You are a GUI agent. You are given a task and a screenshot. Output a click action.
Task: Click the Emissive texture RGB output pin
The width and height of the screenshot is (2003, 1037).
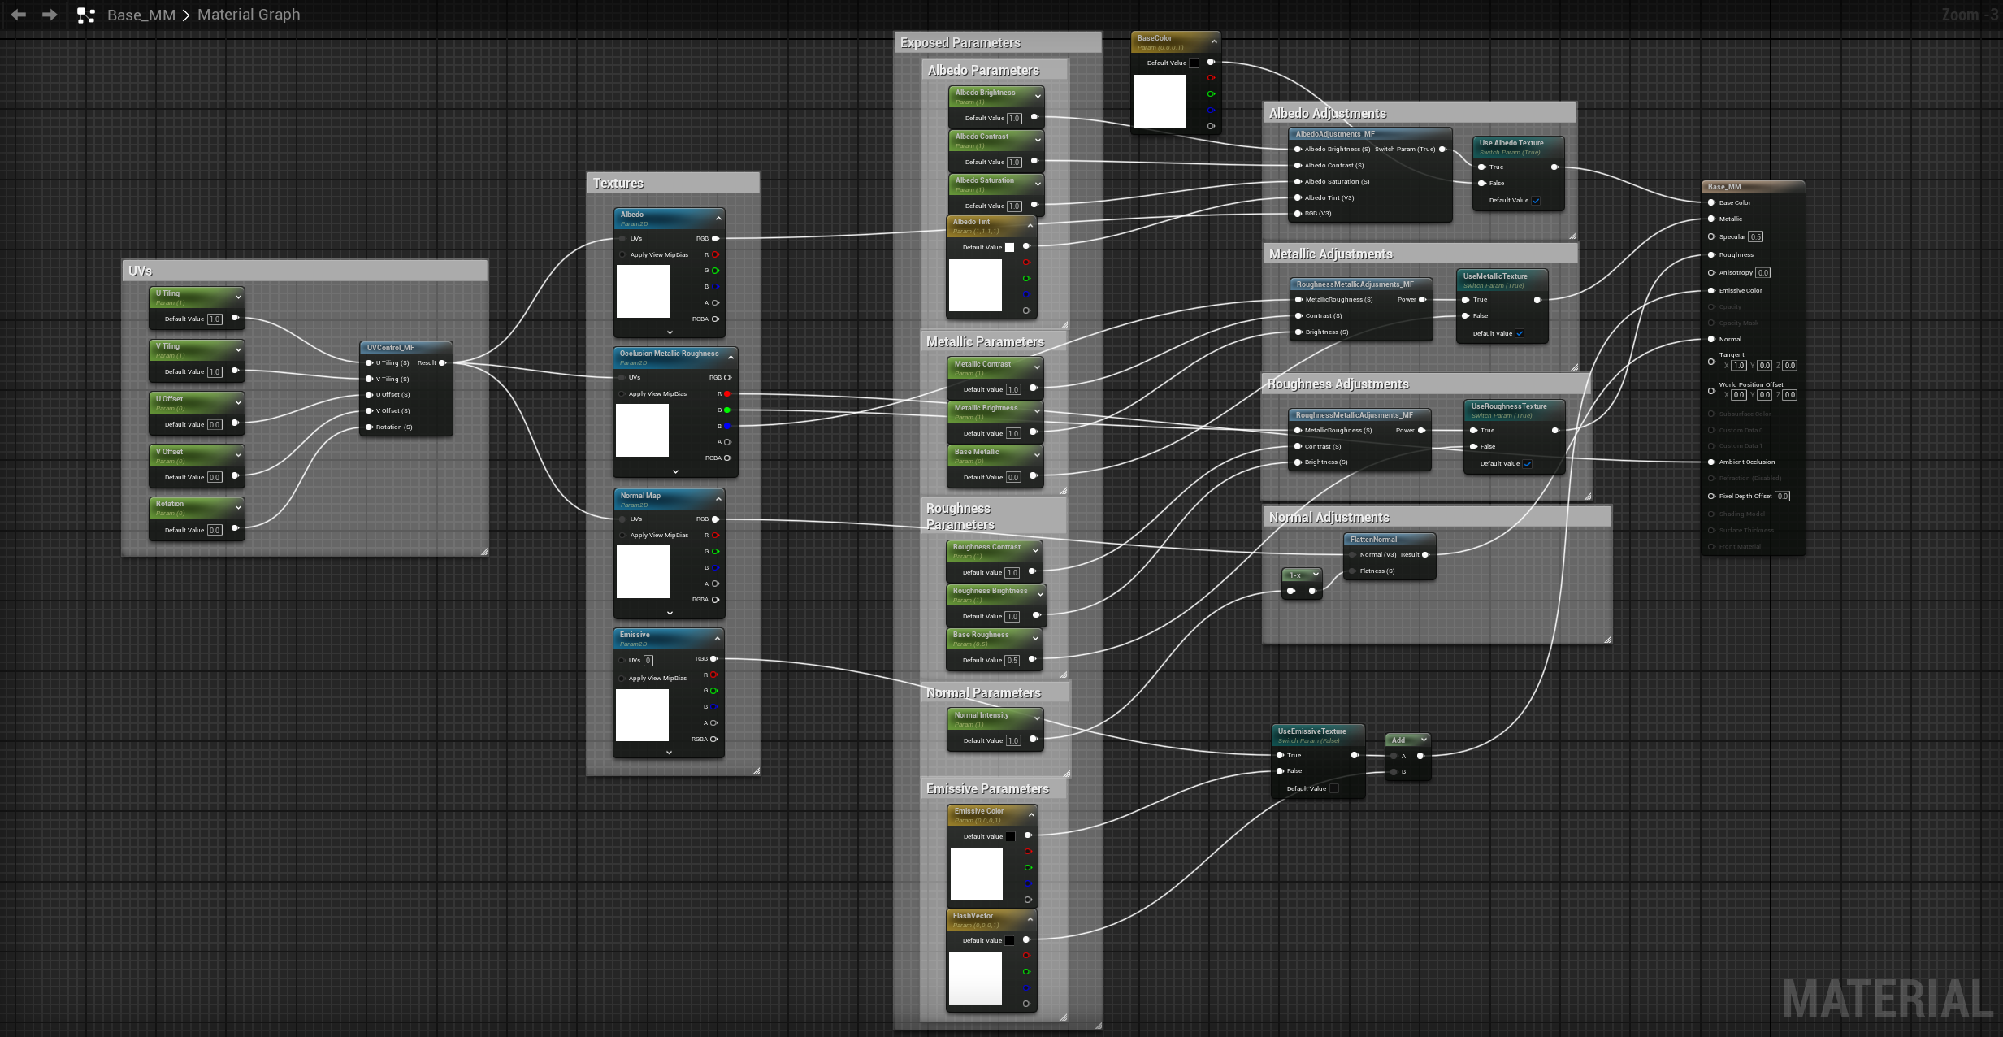[x=714, y=658]
